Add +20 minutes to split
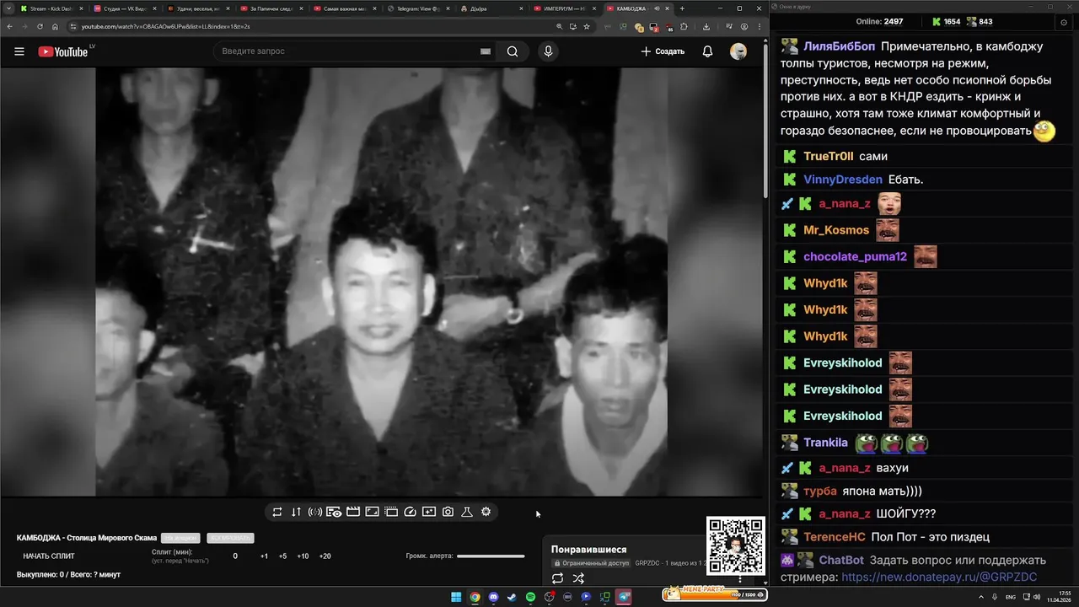The image size is (1079, 607). coord(325,556)
